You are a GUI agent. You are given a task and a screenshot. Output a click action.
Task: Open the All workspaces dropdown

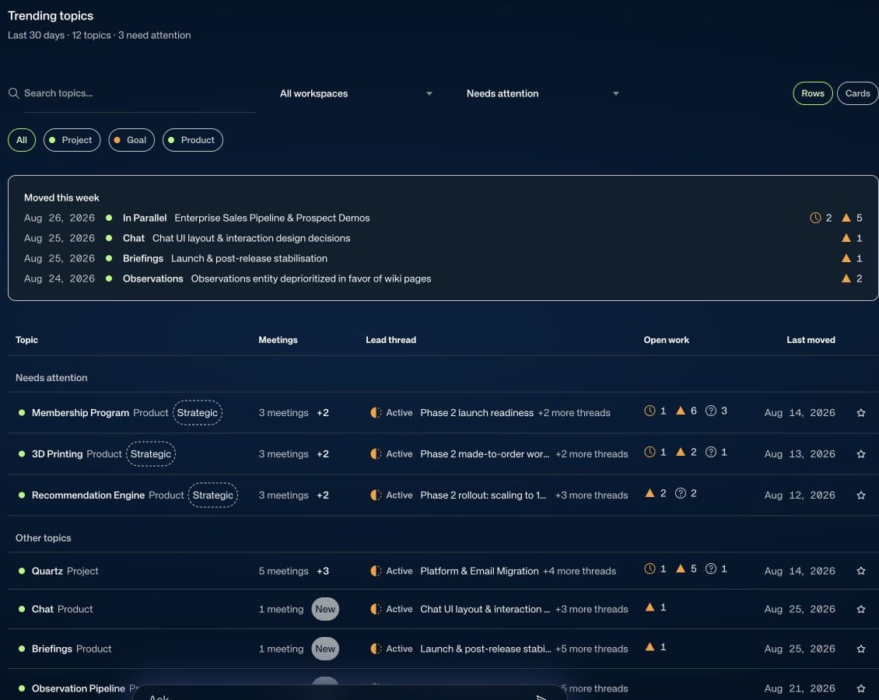(x=356, y=93)
